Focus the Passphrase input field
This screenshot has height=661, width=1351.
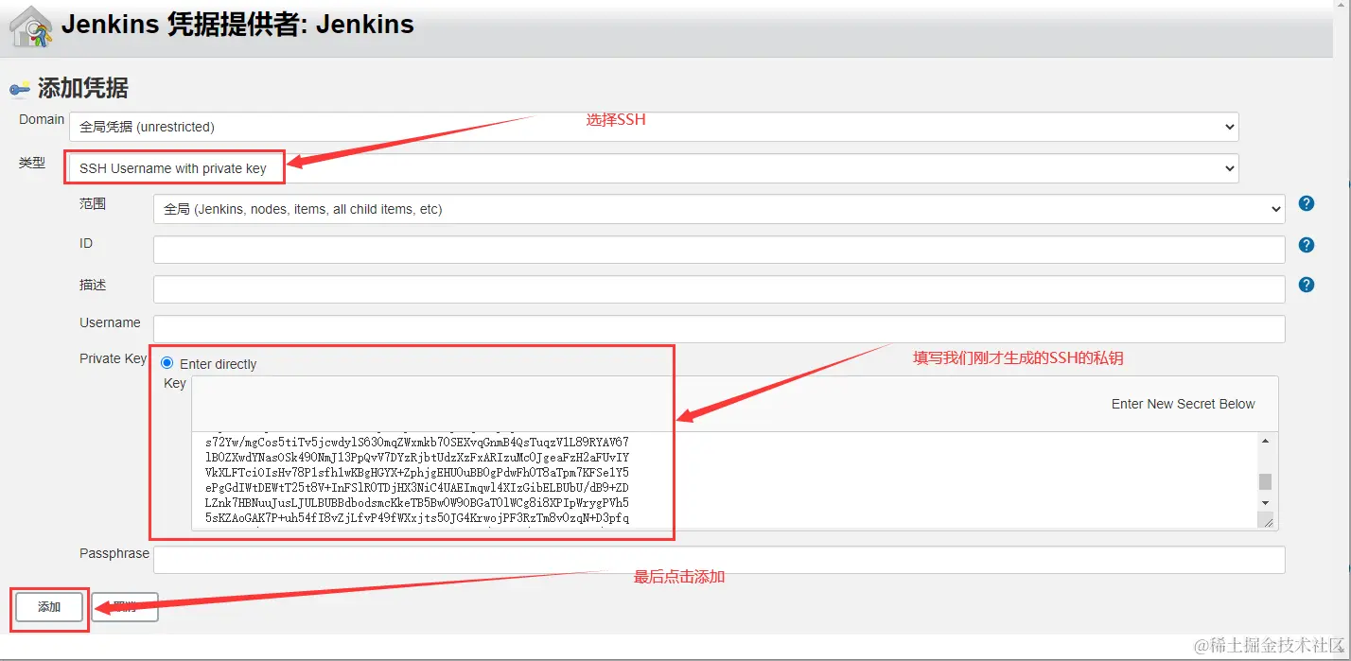719,560
